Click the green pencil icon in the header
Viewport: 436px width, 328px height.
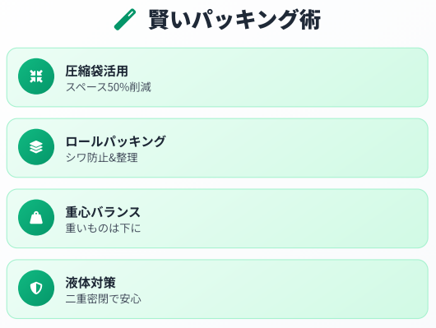pos(125,20)
